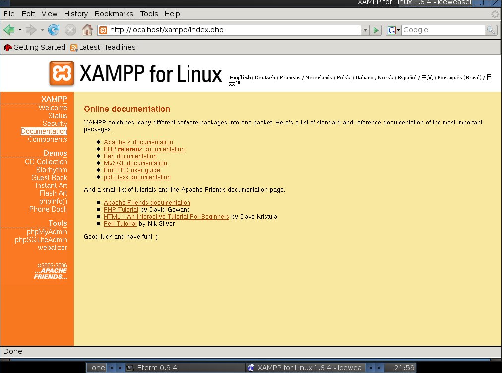Click the activity throbber icon
This screenshot has width=502, height=373.
(495, 14)
